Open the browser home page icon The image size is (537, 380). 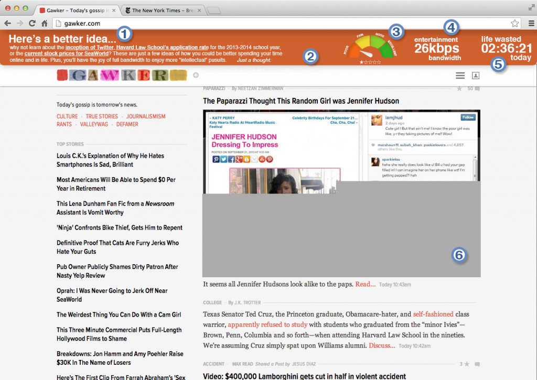[44, 23]
